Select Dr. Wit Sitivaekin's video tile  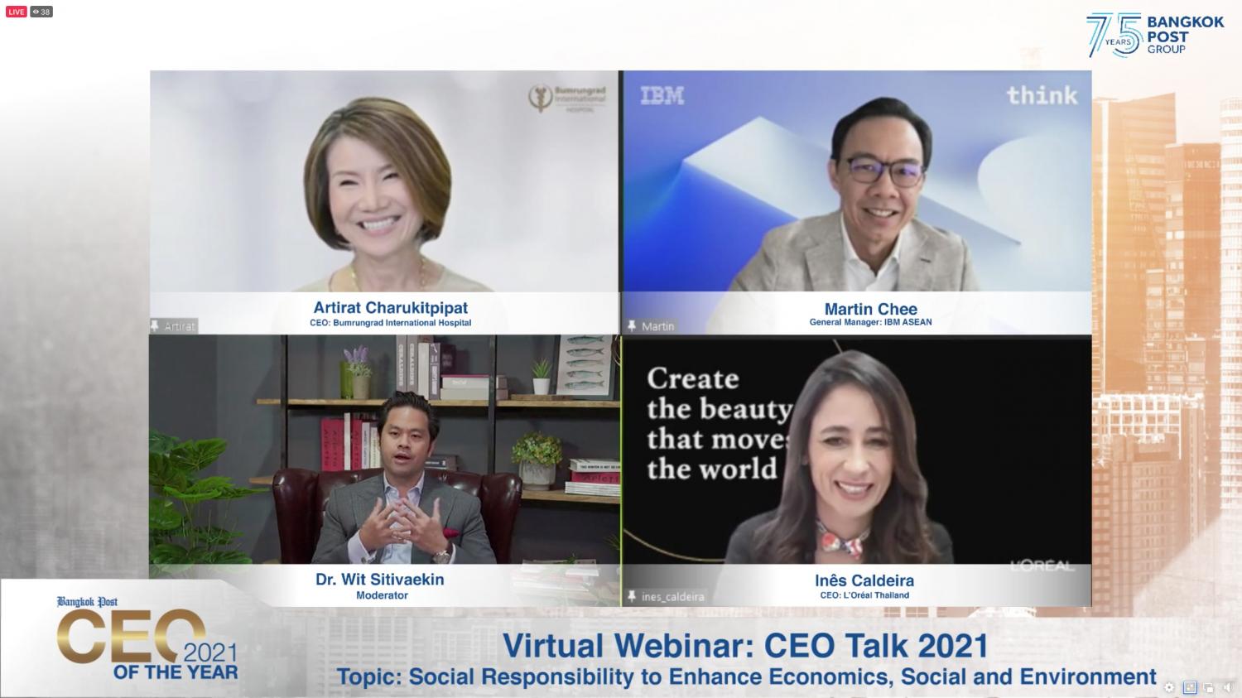tap(383, 470)
